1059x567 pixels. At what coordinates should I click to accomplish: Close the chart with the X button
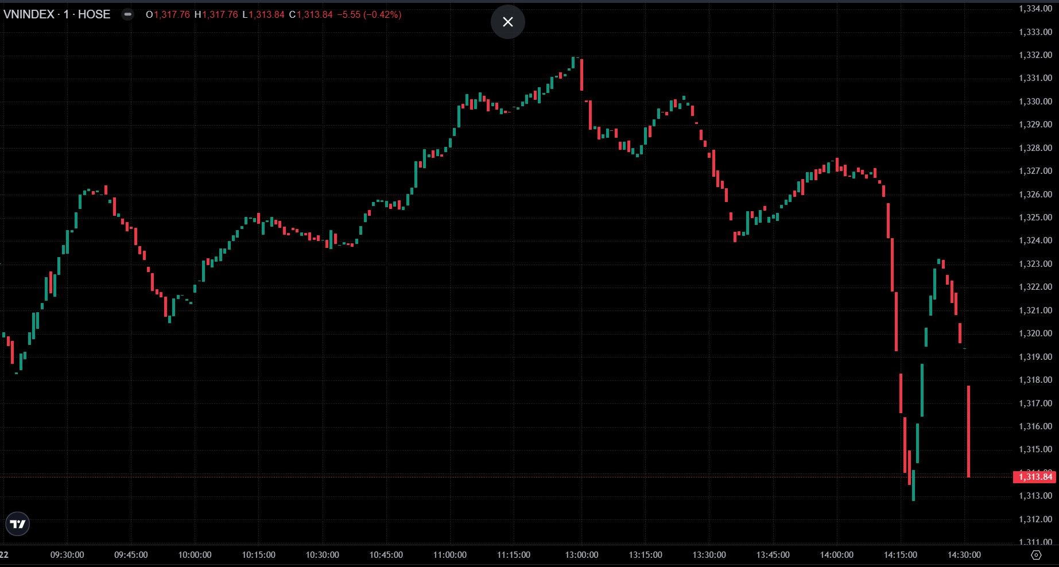507,22
